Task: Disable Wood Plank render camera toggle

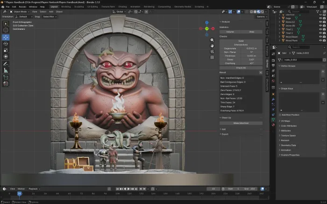Action: 324,41
